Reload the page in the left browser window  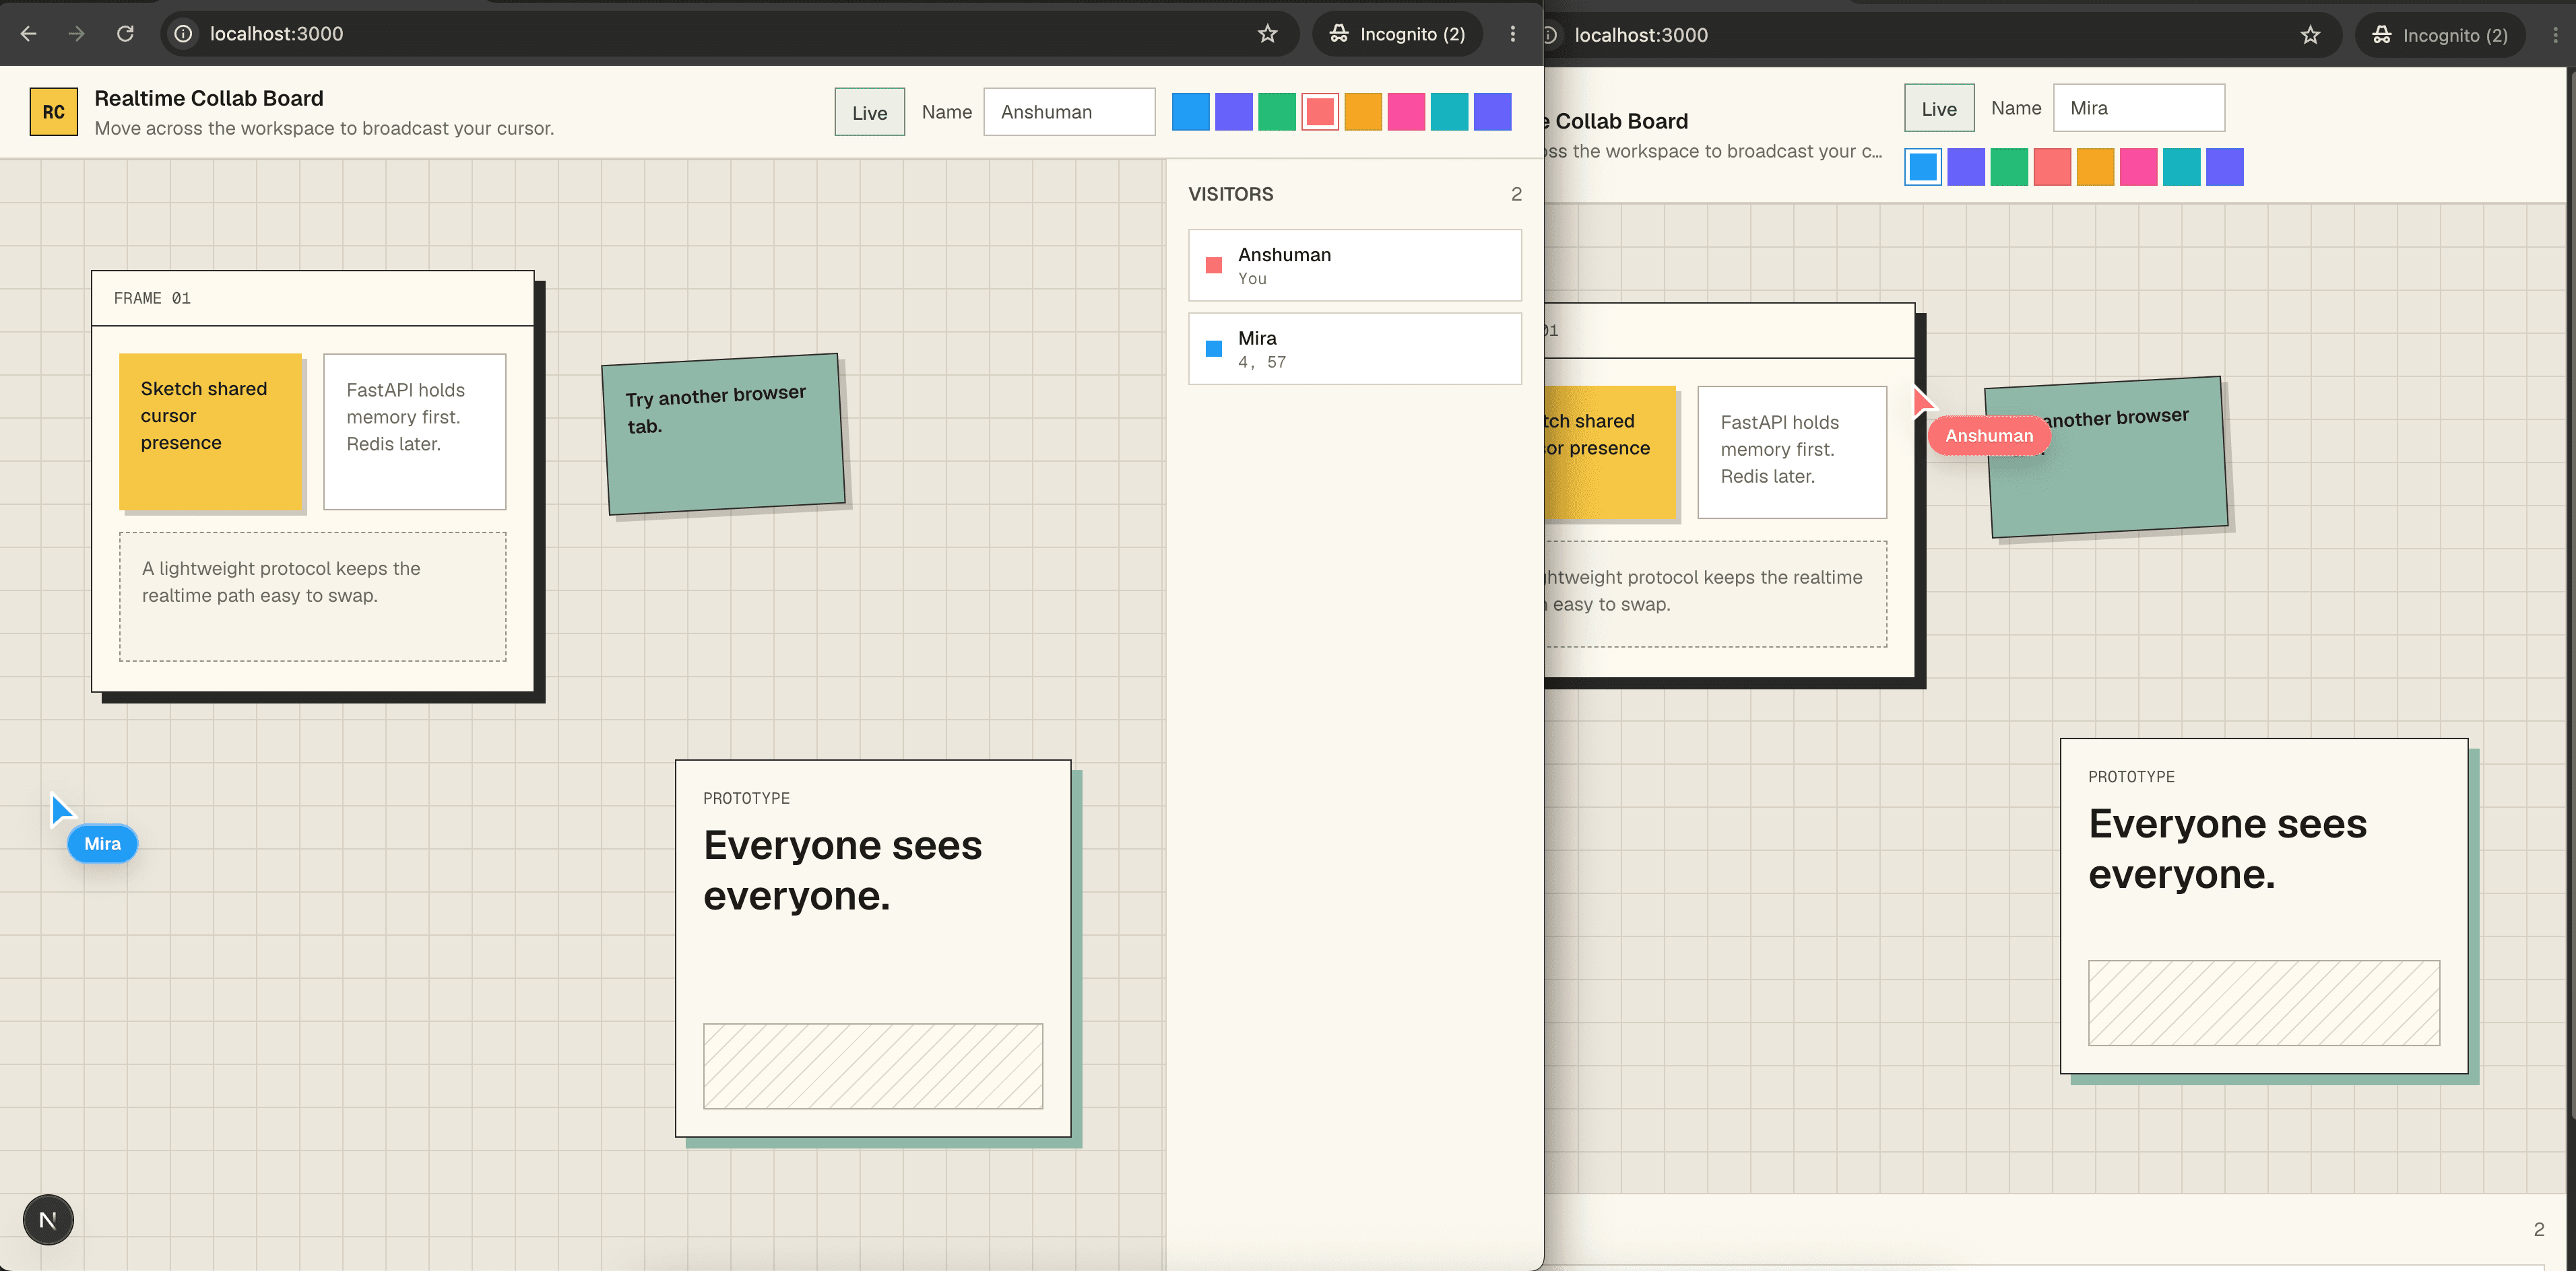tap(125, 34)
